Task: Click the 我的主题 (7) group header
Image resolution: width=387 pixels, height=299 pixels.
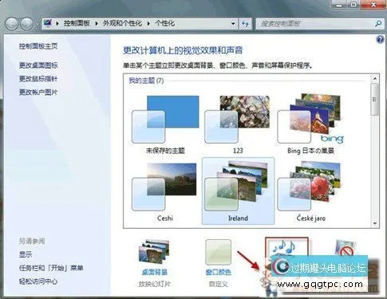Action: (x=146, y=81)
